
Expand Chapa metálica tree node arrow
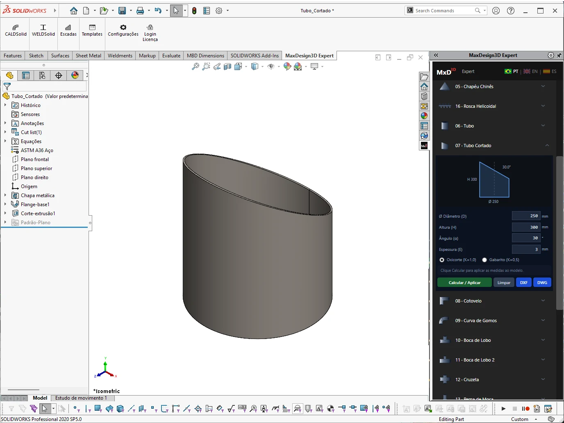[5, 196]
